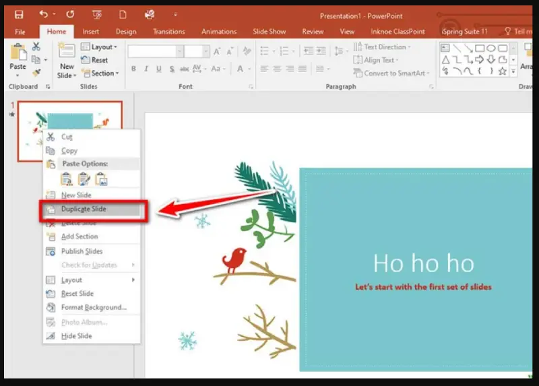
Task: Click the Increase List Level icon
Action: [321, 51]
